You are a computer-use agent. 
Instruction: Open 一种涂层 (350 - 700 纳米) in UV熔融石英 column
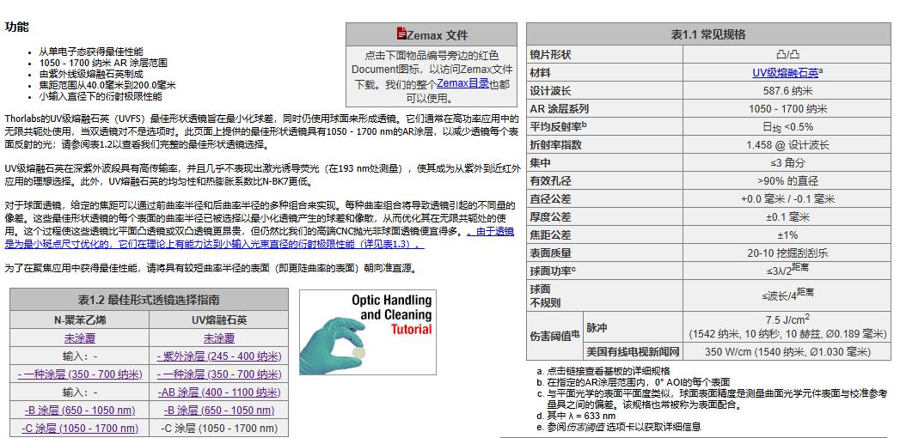click(219, 374)
